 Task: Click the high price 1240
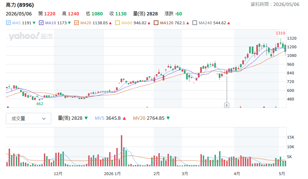[73, 14]
